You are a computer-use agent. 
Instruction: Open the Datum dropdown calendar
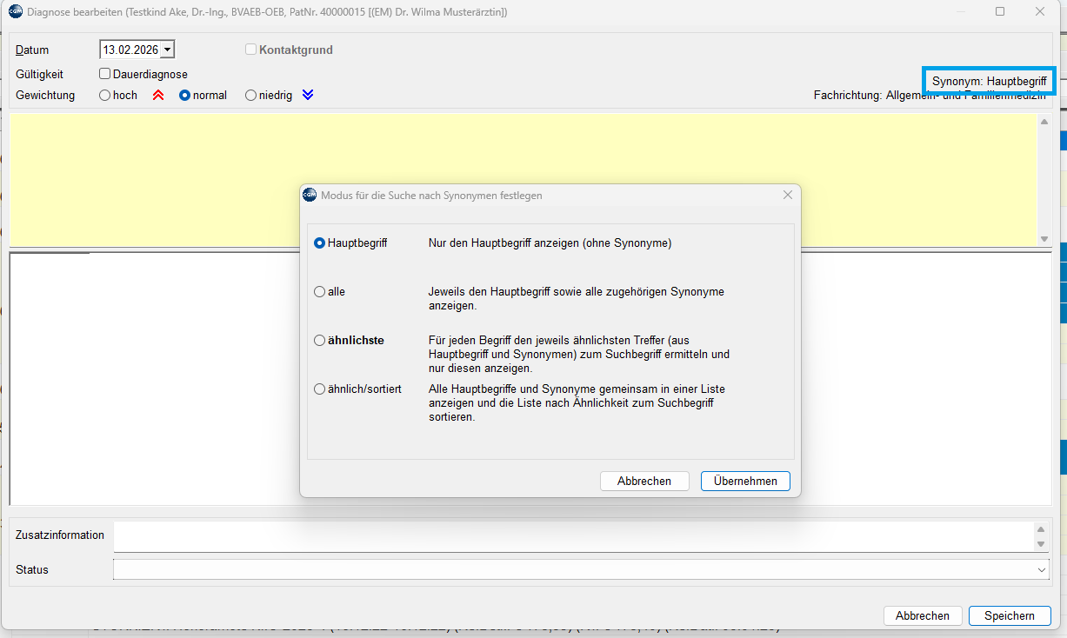[167, 50]
